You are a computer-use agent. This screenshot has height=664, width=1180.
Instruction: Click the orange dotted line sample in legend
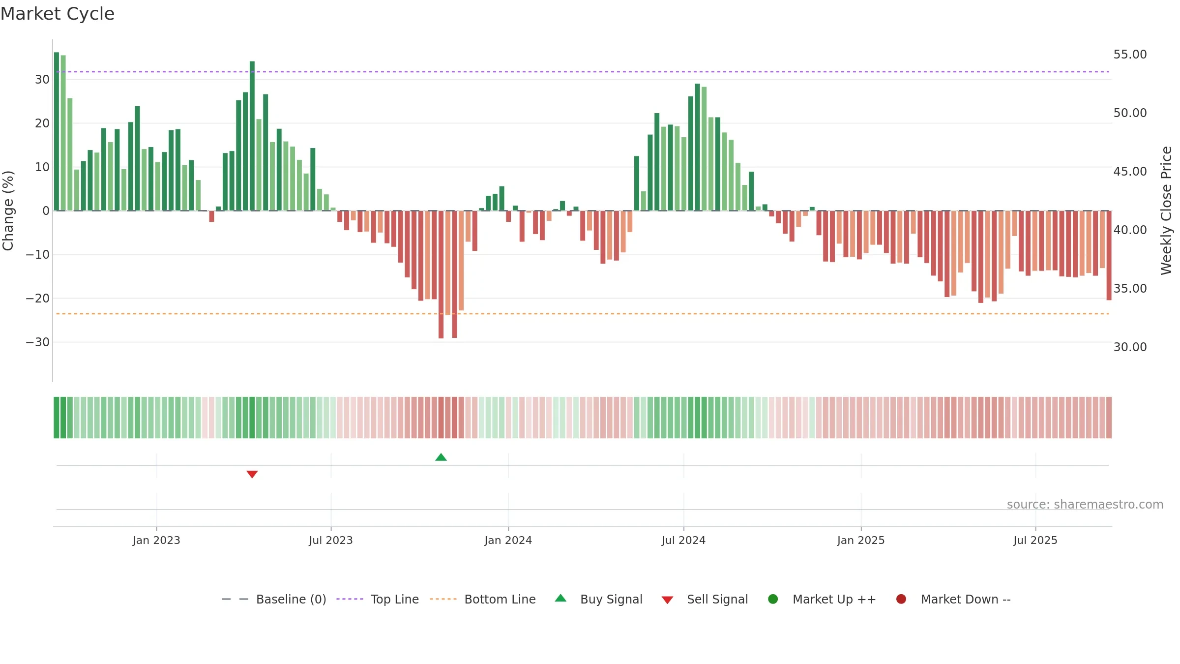(x=443, y=599)
